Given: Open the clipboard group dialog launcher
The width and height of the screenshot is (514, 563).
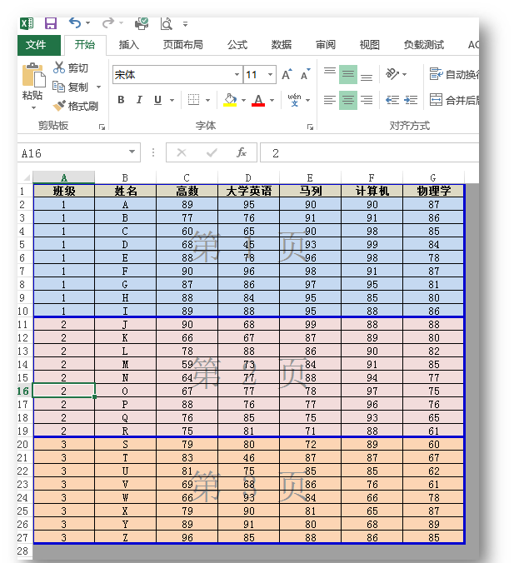Looking at the screenshot, I should tap(102, 127).
